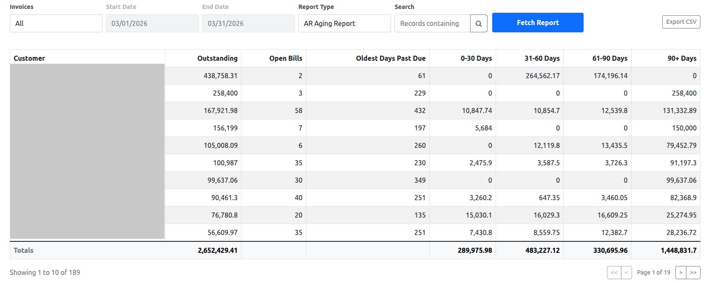Select the outstanding value 438,758.31
This screenshot has width=706, height=283.
220,76
